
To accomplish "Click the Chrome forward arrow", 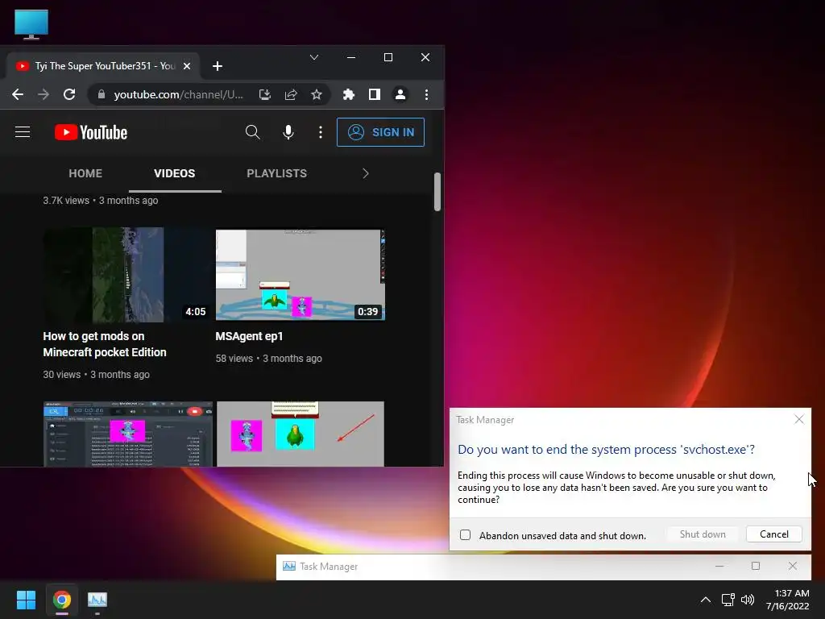I will pyautogui.click(x=44, y=94).
